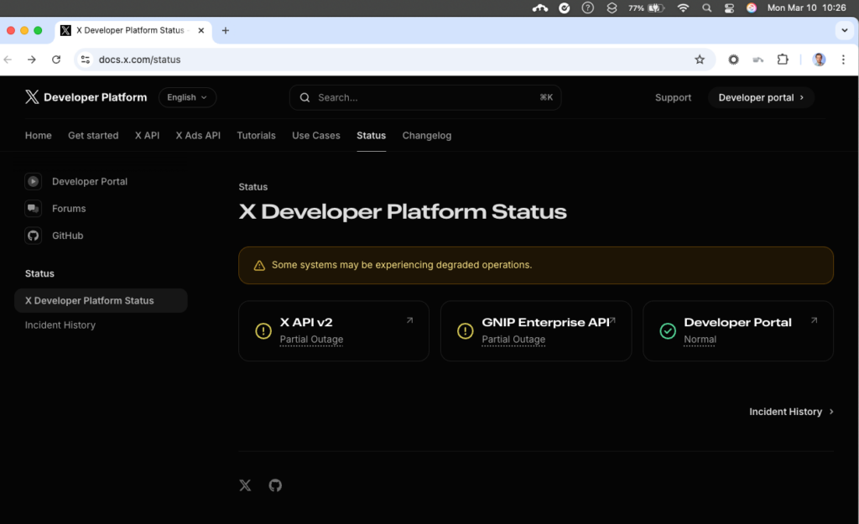Click the Developer portal button

[761, 97]
